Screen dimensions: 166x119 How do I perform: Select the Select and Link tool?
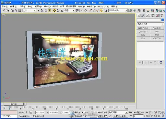click(x=12, y=10)
